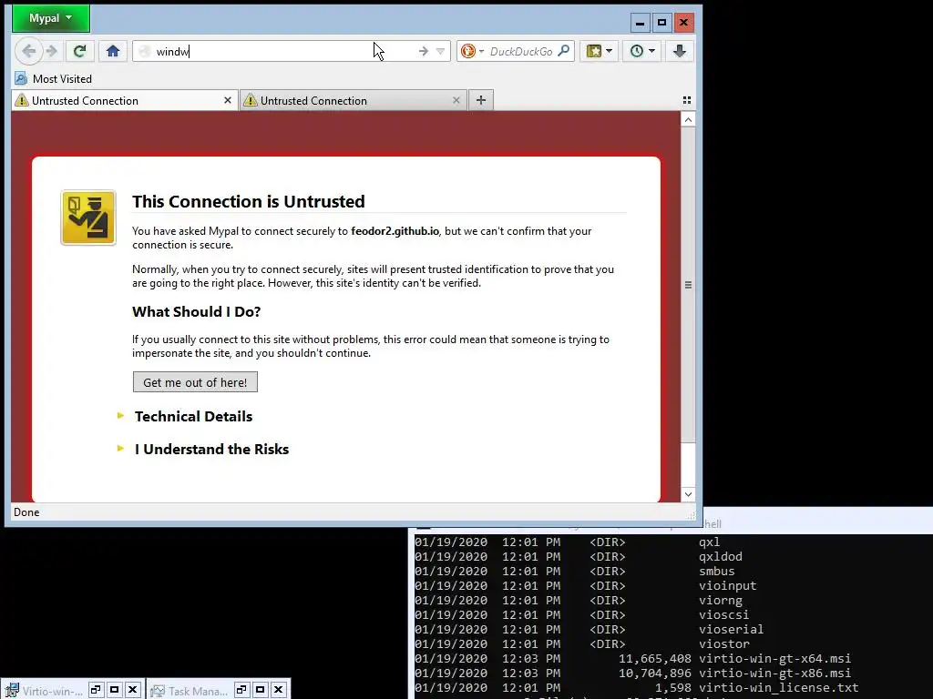This screenshot has height=699, width=933.
Task: Open the Most Visited bookmarks folder
Action: (54, 78)
